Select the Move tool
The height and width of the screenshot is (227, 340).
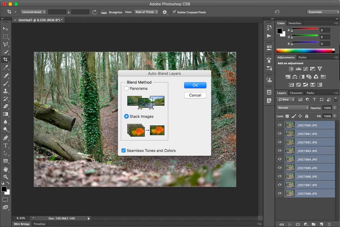[x=6, y=29]
